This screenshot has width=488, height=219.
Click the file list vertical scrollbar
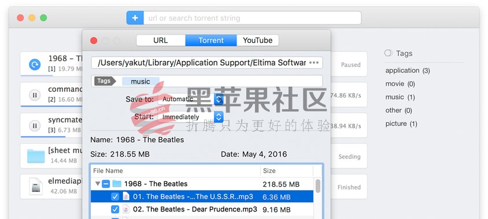pyautogui.click(x=318, y=186)
